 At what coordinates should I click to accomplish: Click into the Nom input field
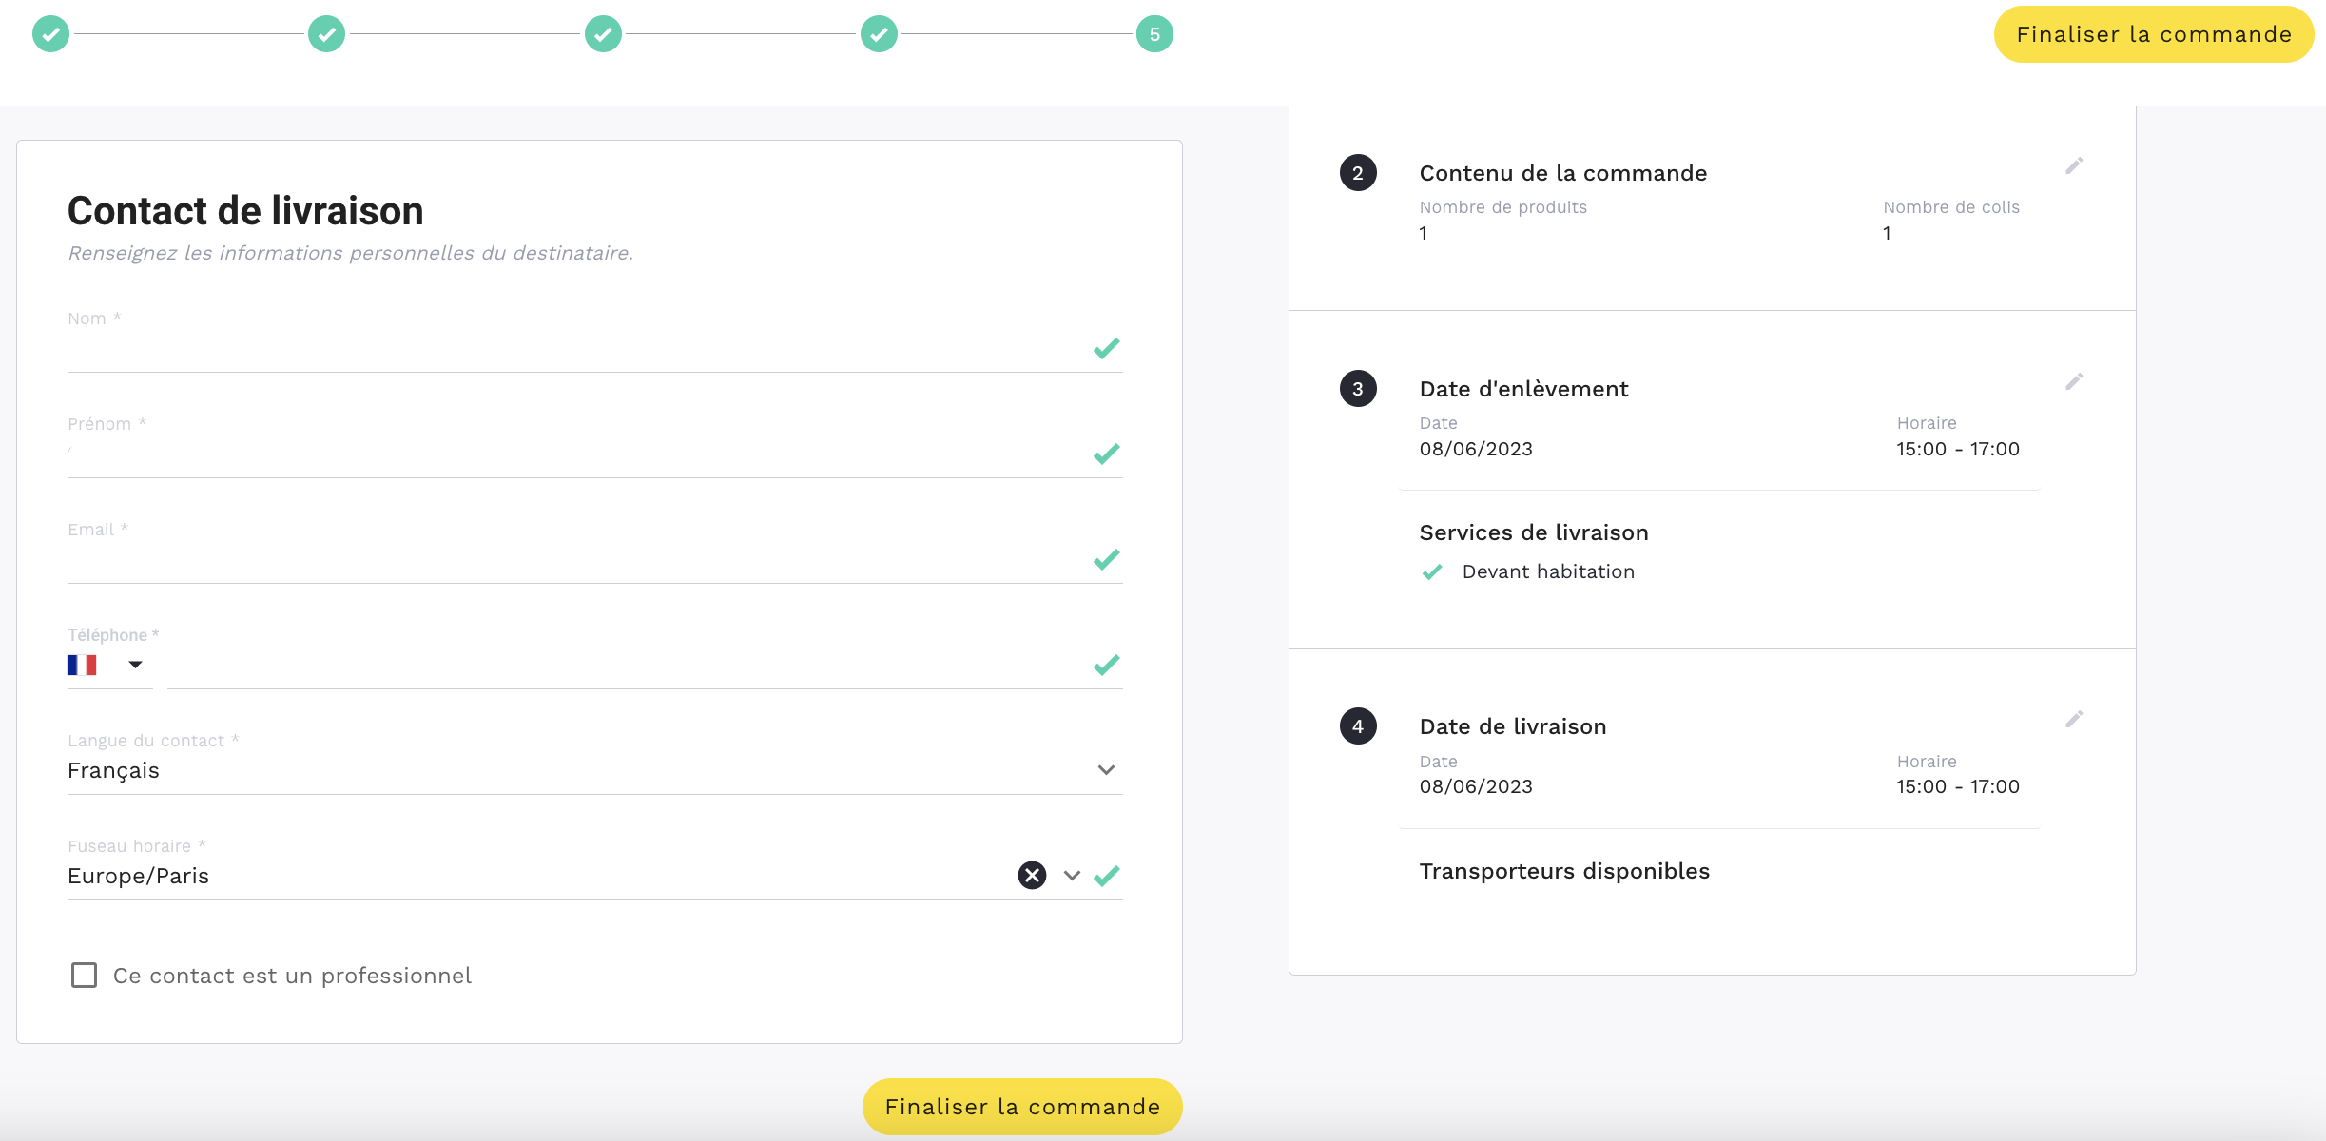coord(571,350)
